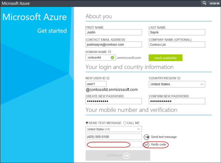This screenshot has width=221, height=163.
Task: Click the Send text message icon
Action: [x=146, y=137]
